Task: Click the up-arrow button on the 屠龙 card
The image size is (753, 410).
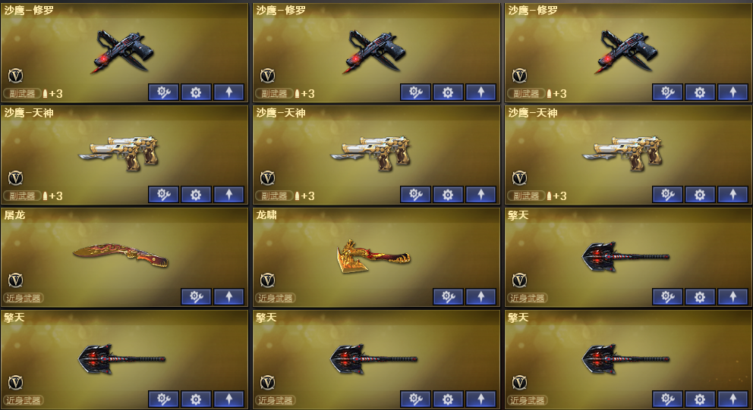Action: click(x=228, y=297)
